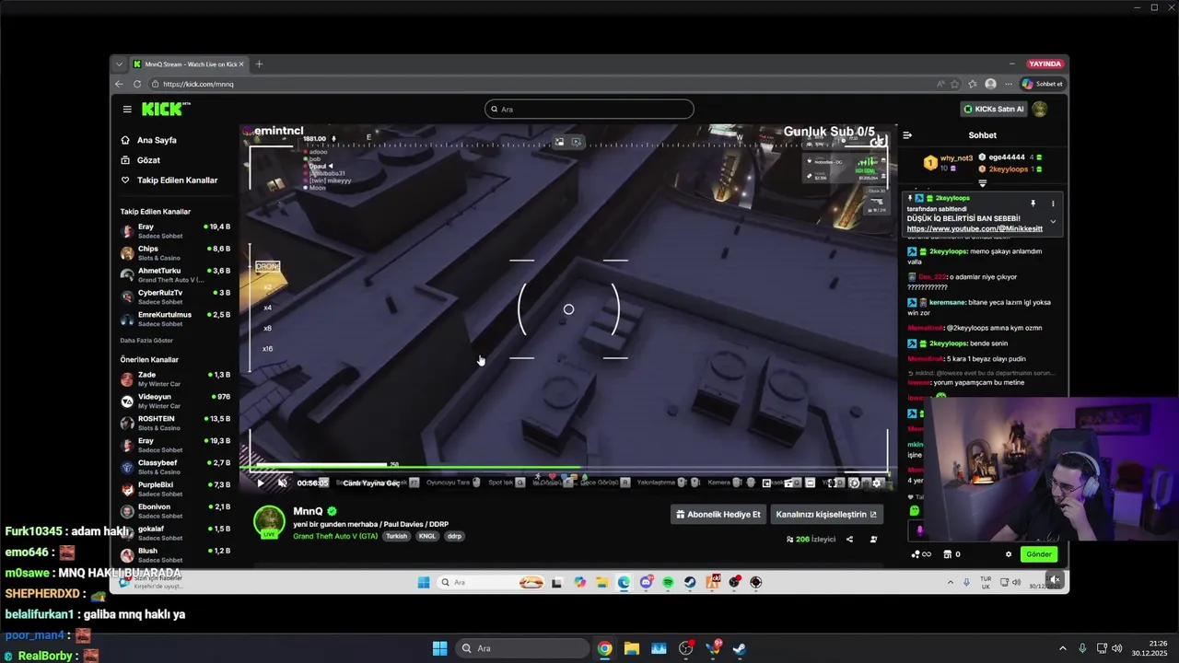The image size is (1179, 663).
Task: Open Chips channel in sidebar
Action: (175, 252)
